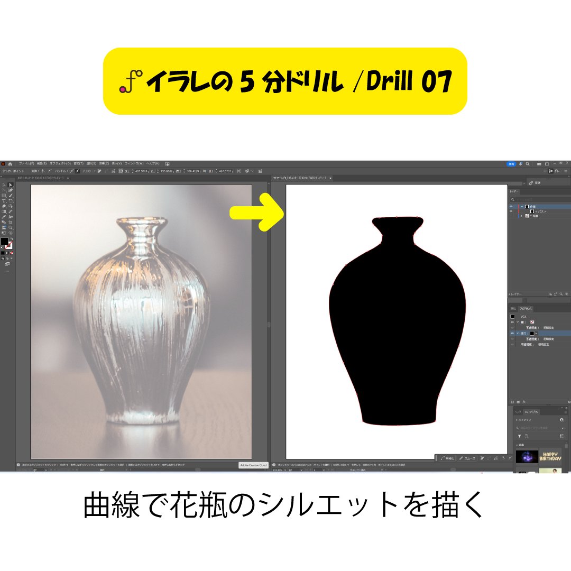This screenshot has width=571, height=571.
Task: Toggle visibility of the <パス> sublayer
Action: (x=511, y=211)
